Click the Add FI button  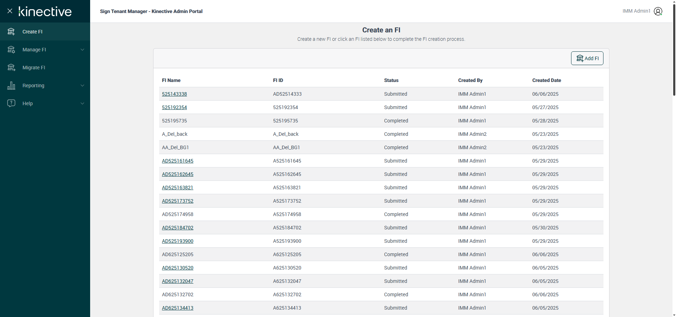click(587, 58)
